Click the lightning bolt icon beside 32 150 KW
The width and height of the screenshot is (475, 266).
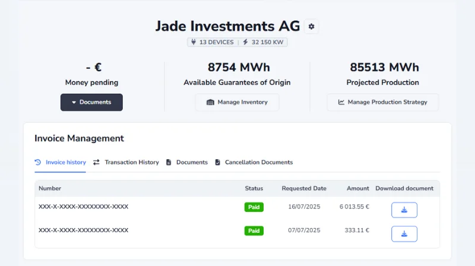245,42
